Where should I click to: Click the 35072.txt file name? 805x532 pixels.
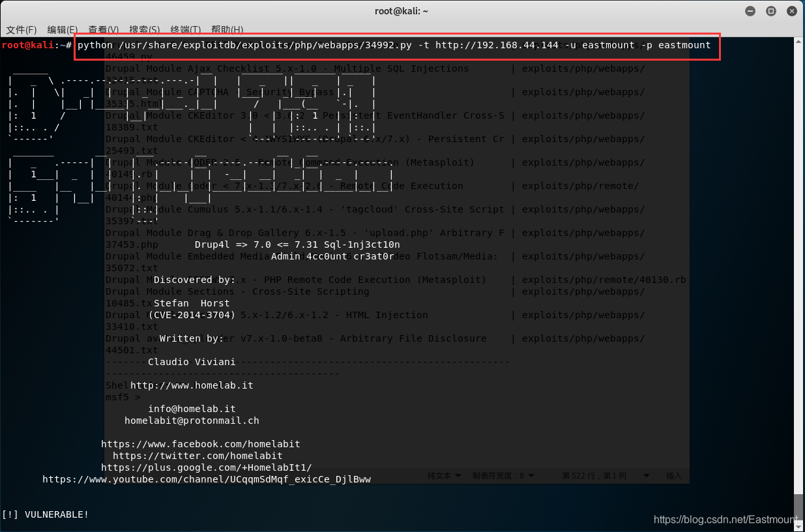tap(132, 268)
